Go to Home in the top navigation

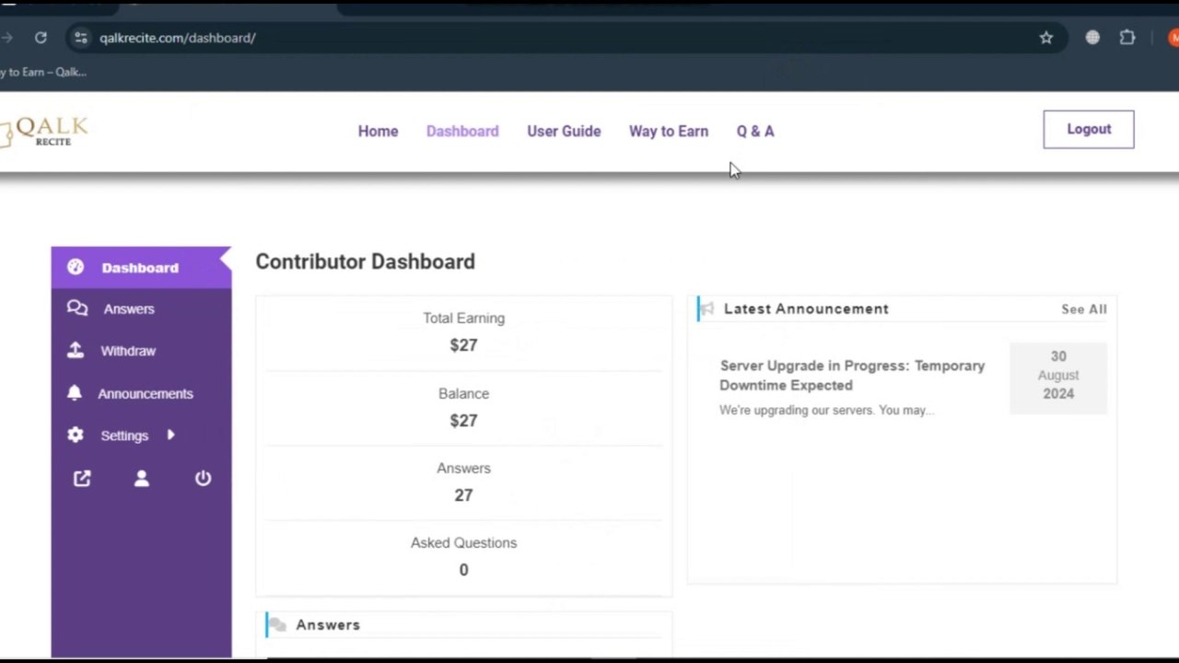(378, 131)
